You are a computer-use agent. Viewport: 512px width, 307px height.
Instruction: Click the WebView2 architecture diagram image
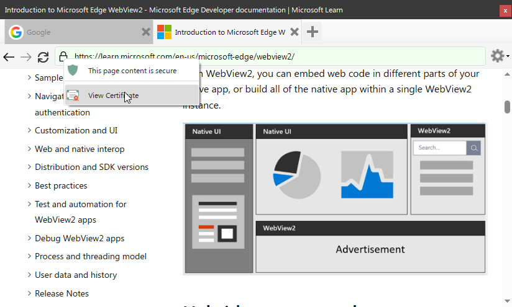tap(335, 198)
